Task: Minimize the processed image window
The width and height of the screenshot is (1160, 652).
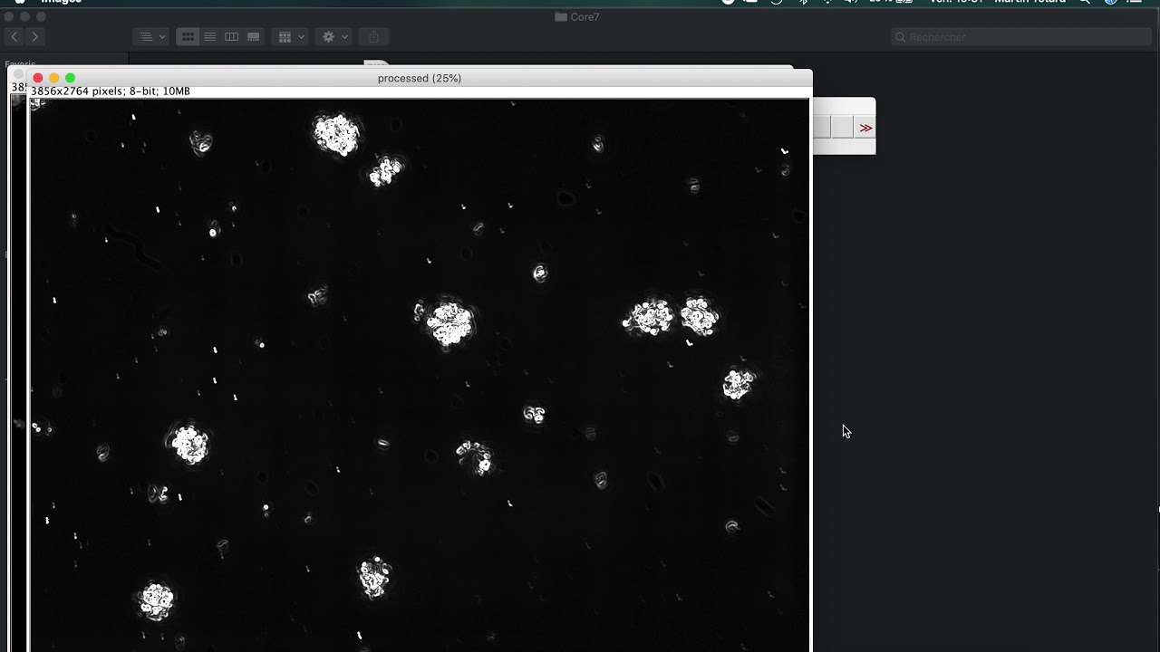Action: click(54, 79)
